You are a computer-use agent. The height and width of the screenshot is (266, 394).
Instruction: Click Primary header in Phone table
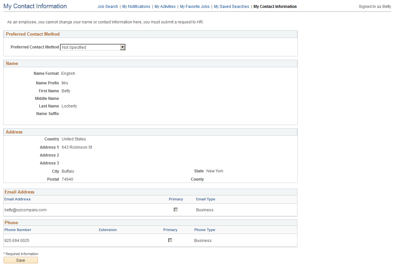click(x=170, y=230)
